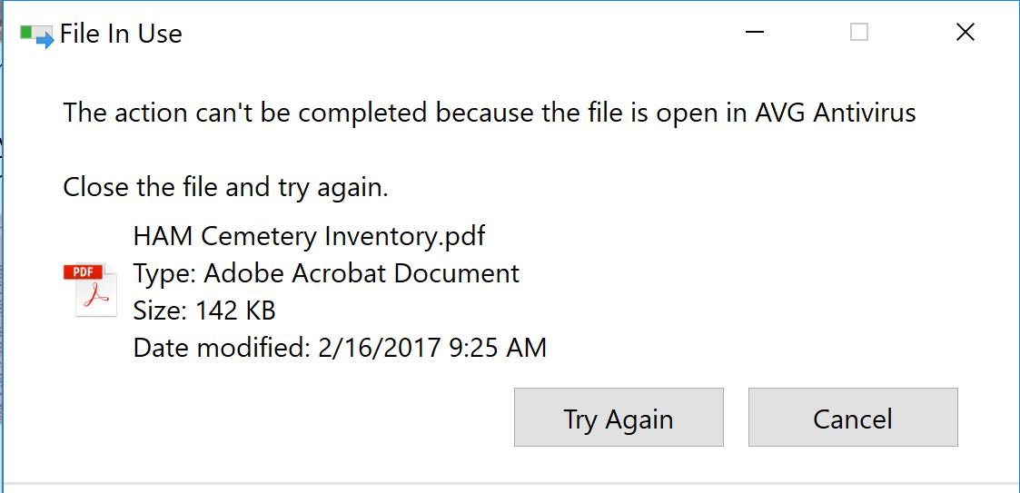
Task: Click the red PDF badge on the file icon
Action: (x=82, y=271)
